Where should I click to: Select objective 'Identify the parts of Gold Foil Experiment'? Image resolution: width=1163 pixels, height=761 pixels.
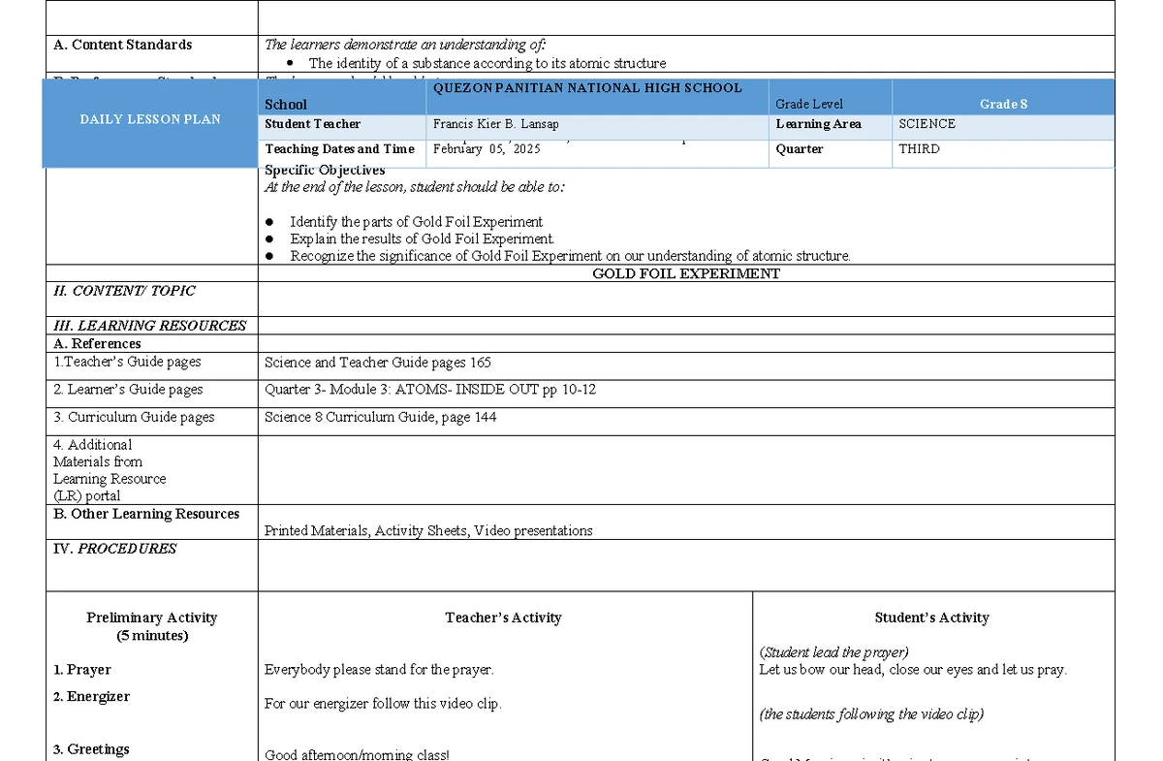click(417, 222)
